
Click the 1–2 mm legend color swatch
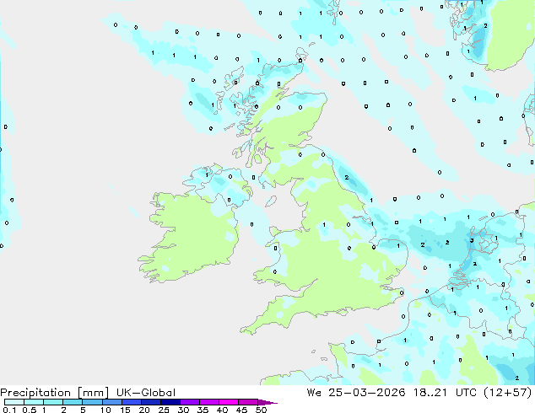pyautogui.click(x=53, y=402)
